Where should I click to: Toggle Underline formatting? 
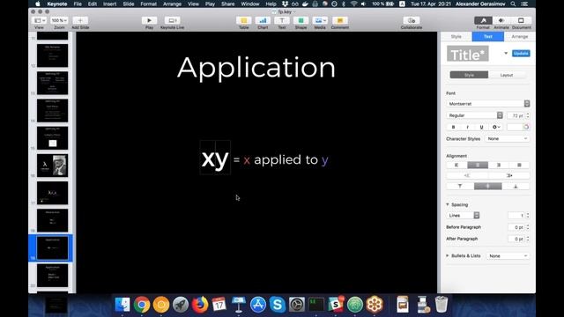coord(481,127)
